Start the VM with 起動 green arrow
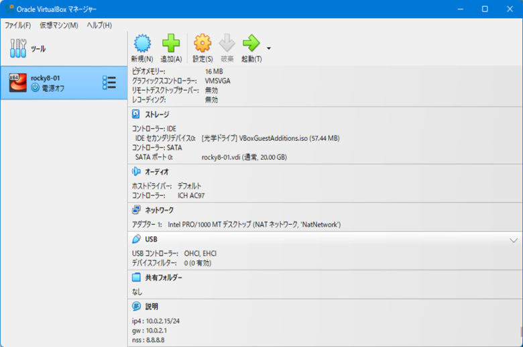 (x=251, y=43)
